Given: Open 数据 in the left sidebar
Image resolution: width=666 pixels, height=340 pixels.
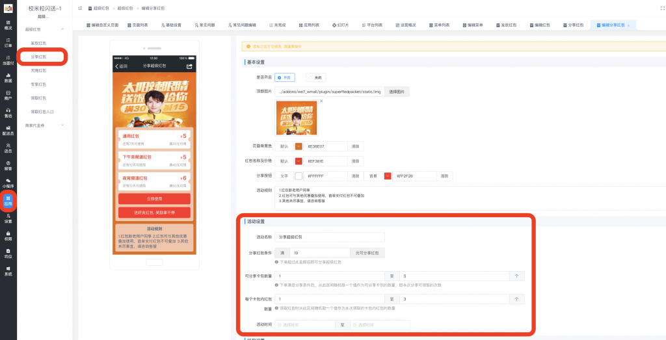Looking at the screenshot, I should 8,77.
